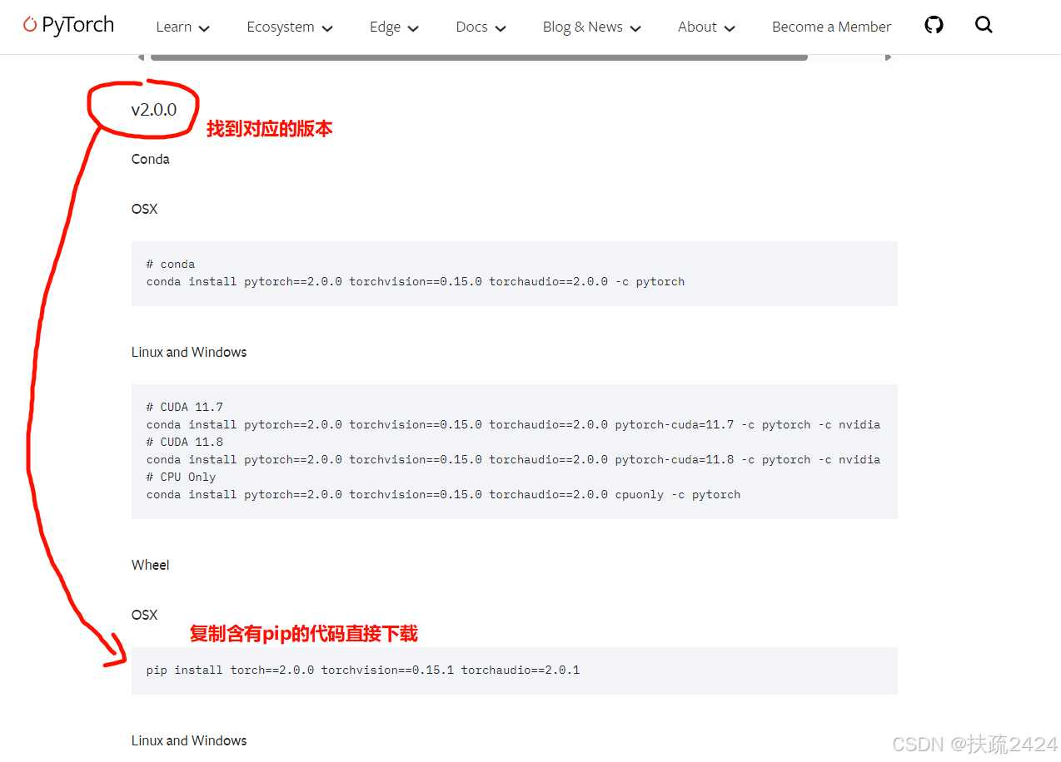Viewport: 1061px width, 762px height.
Task: Click the '# CUDA 11.8' comment line
Action: pos(185,442)
